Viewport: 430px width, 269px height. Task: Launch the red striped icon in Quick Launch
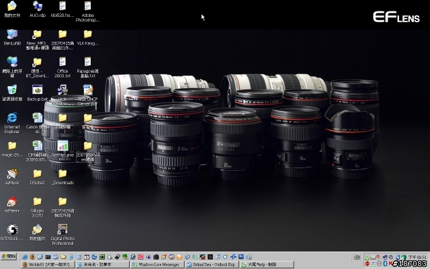coord(140,257)
